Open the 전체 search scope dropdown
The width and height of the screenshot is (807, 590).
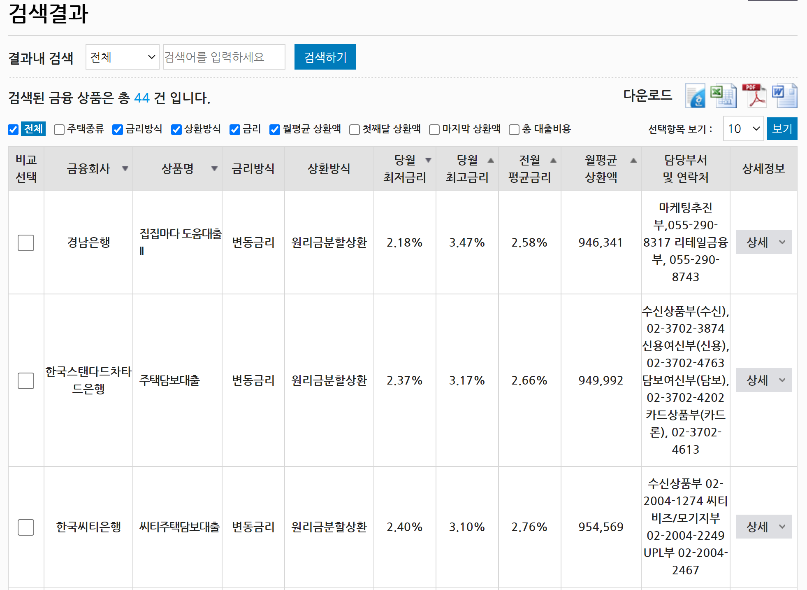122,57
